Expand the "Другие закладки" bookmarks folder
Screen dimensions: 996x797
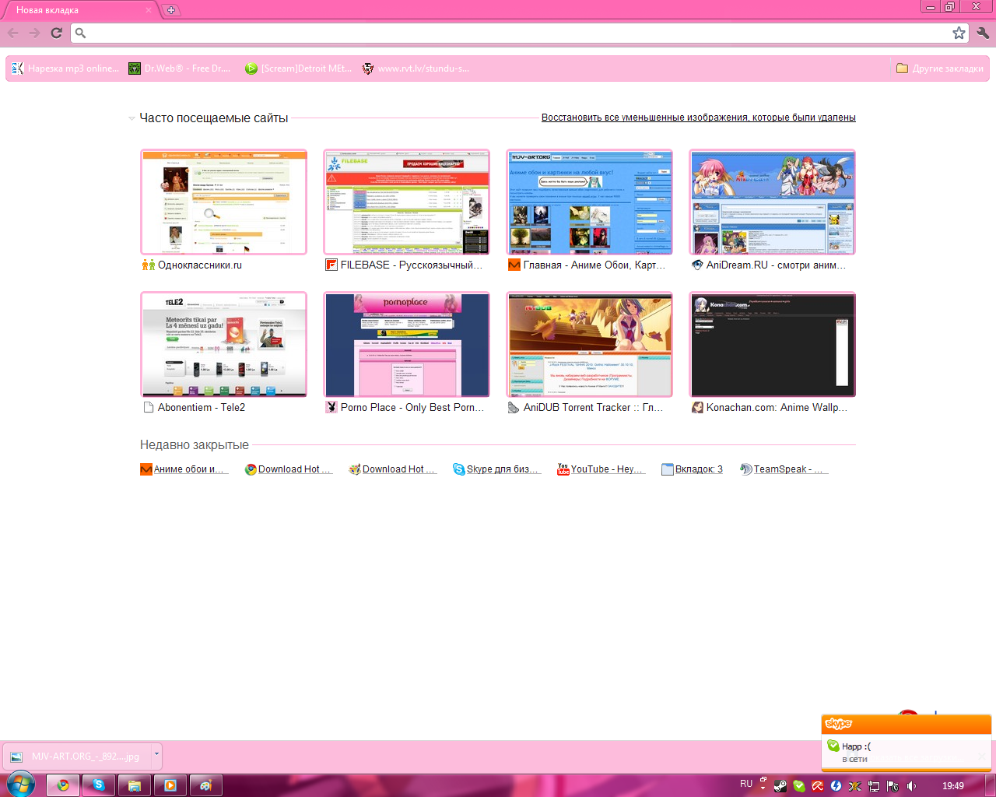pyautogui.click(x=940, y=68)
